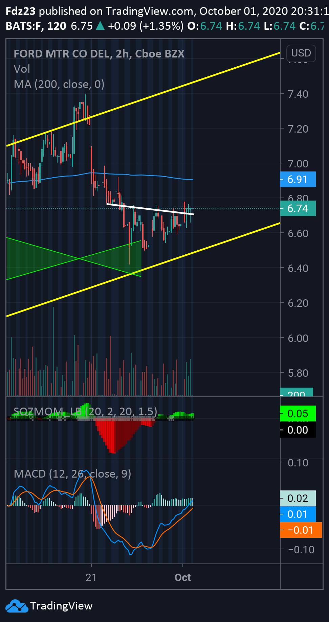Click the Oct date axis label

183,577
